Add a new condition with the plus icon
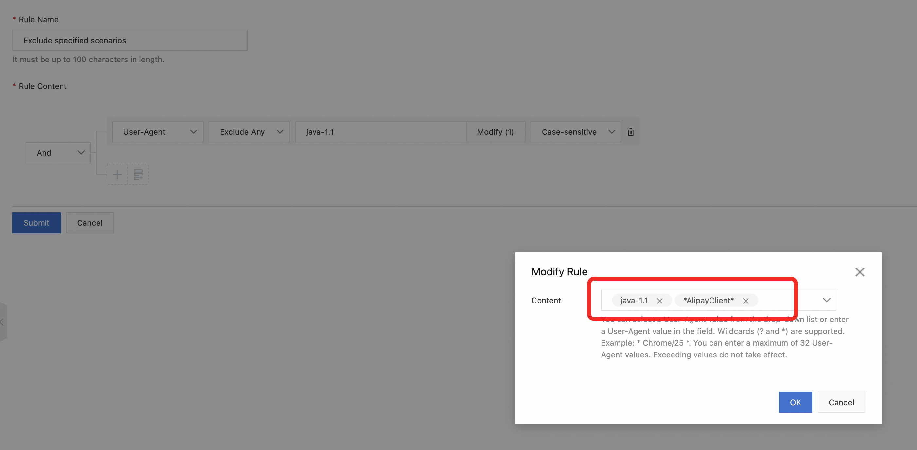The width and height of the screenshot is (917, 450). [x=117, y=175]
